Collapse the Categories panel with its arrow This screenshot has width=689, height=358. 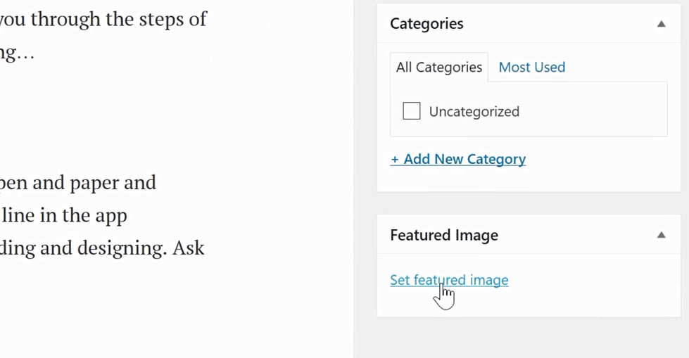point(661,24)
